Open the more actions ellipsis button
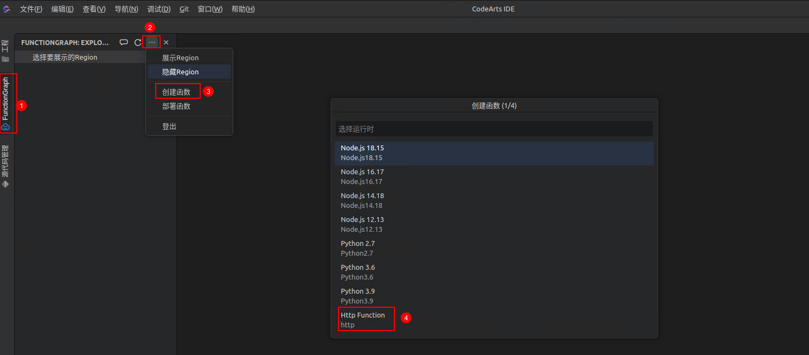The width and height of the screenshot is (809, 355). [x=152, y=42]
